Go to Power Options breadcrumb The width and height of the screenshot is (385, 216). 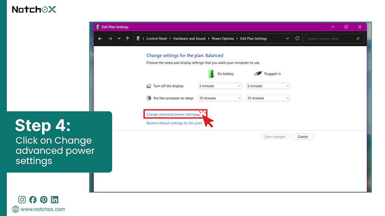[223, 39]
